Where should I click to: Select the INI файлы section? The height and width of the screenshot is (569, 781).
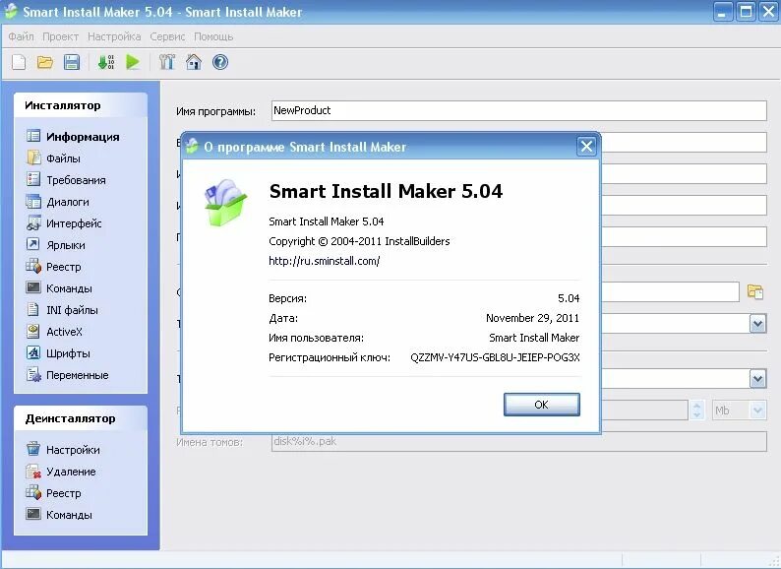click(62, 310)
